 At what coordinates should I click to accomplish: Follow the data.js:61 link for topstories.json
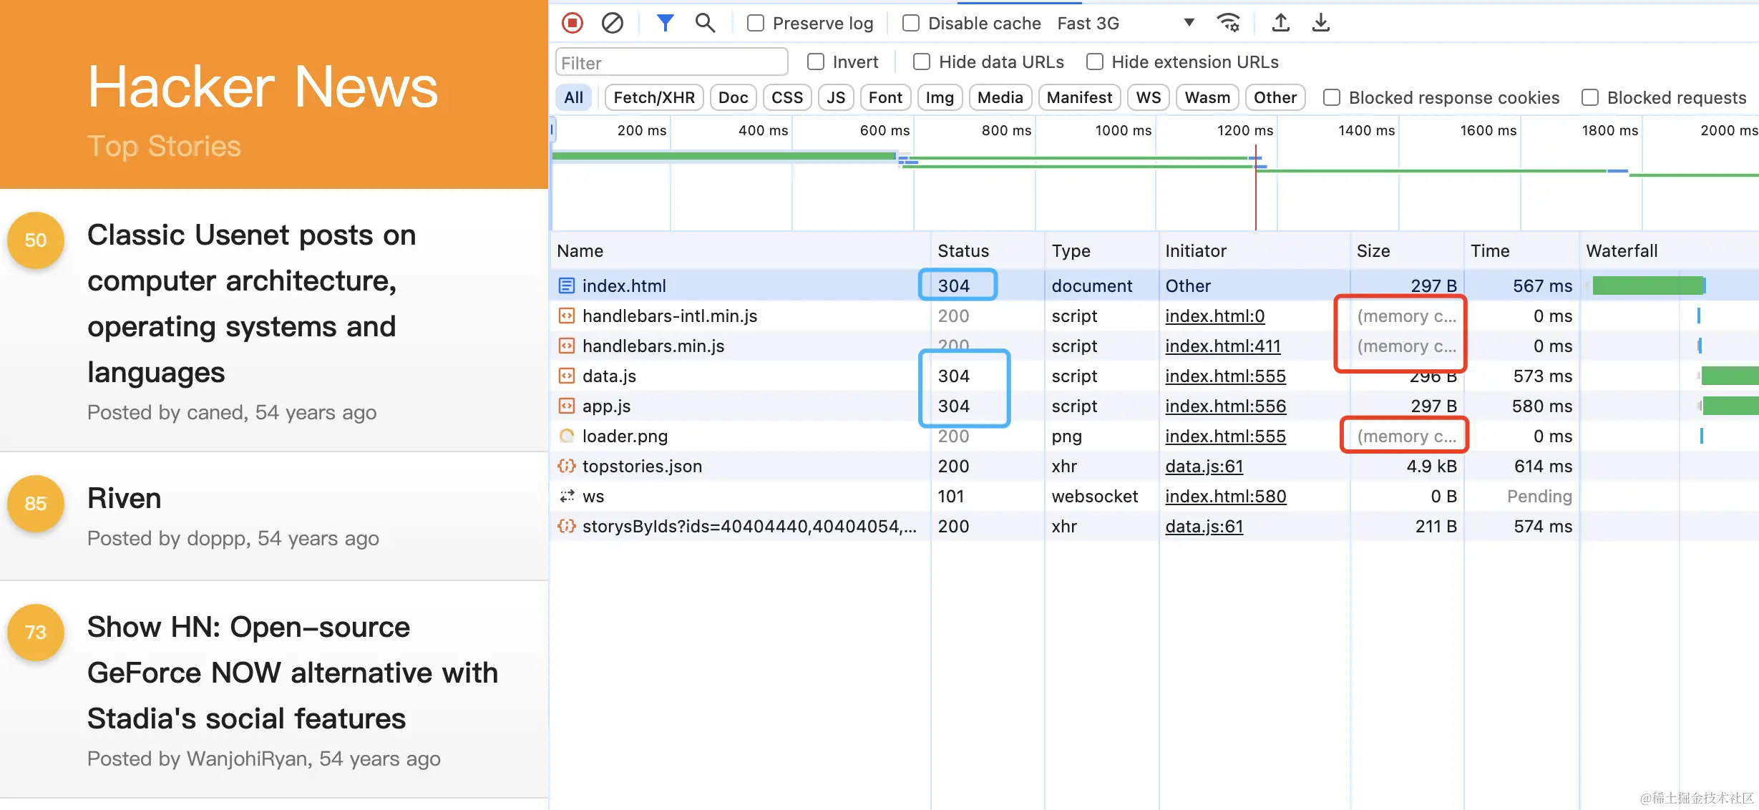coord(1204,466)
